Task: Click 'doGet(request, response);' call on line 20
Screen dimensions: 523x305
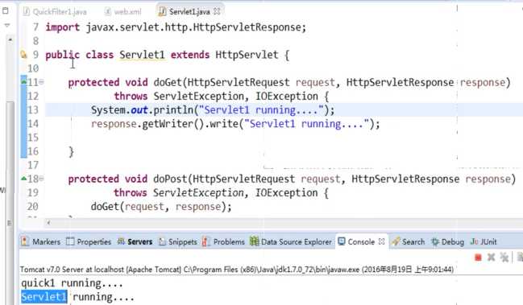Action: (161, 207)
